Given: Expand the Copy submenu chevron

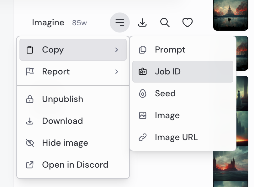Looking at the screenshot, I should click(x=117, y=50).
